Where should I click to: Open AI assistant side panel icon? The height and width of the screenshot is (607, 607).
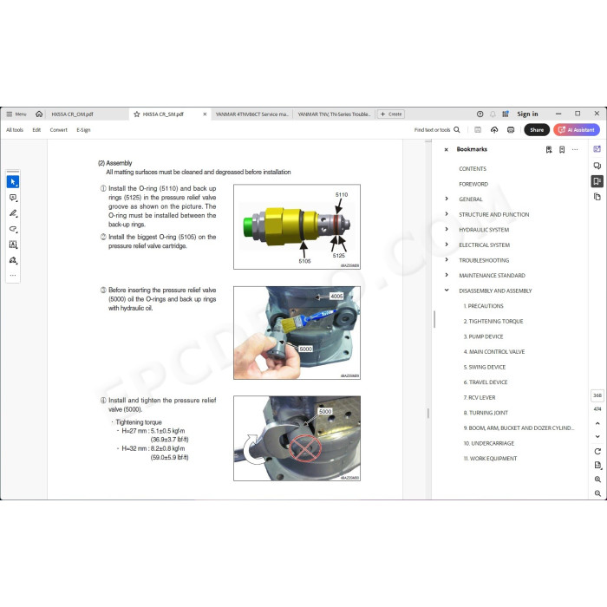597,149
